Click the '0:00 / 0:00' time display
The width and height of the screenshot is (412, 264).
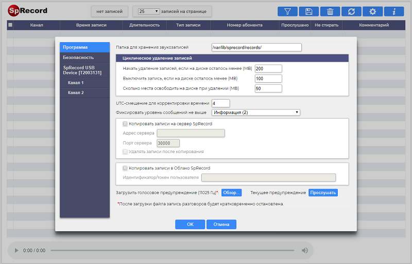pyautogui.click(x=34, y=251)
